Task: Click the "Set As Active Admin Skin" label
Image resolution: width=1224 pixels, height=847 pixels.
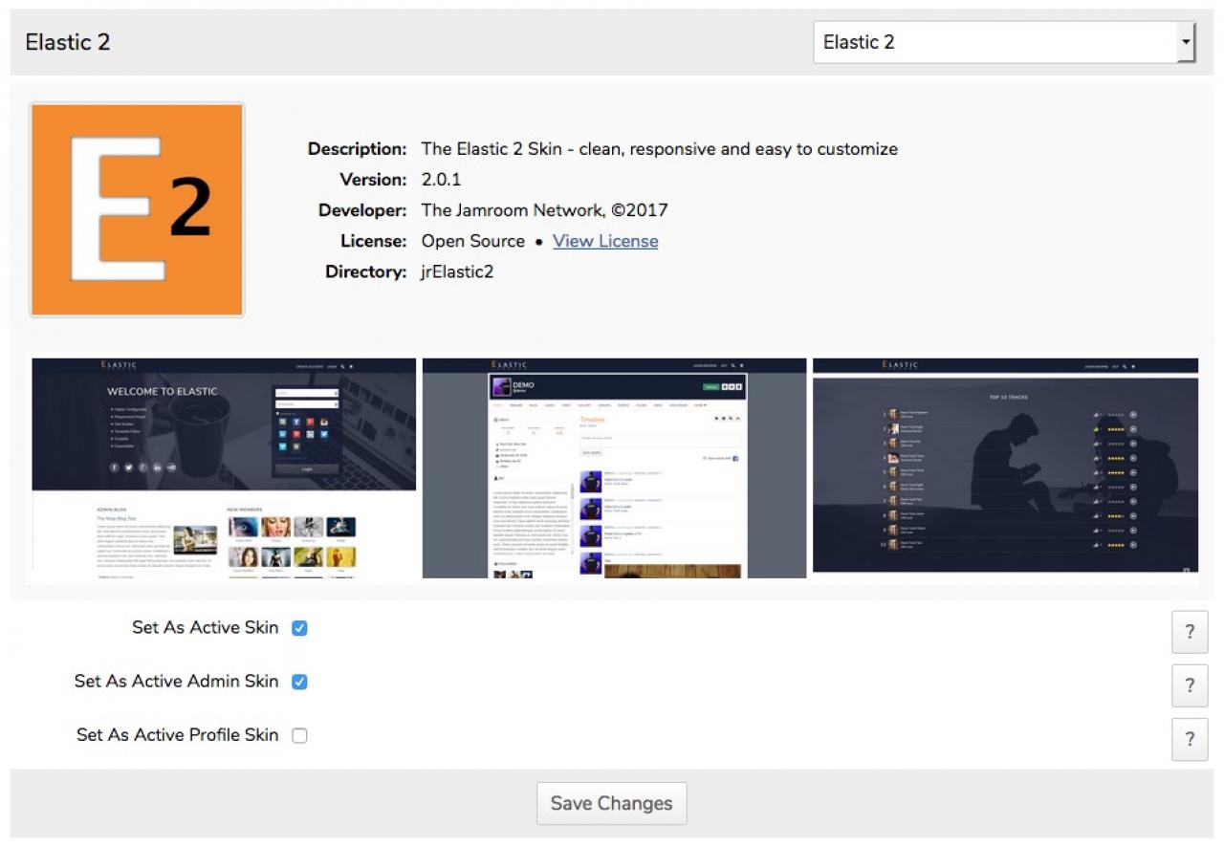Action: 177,682
